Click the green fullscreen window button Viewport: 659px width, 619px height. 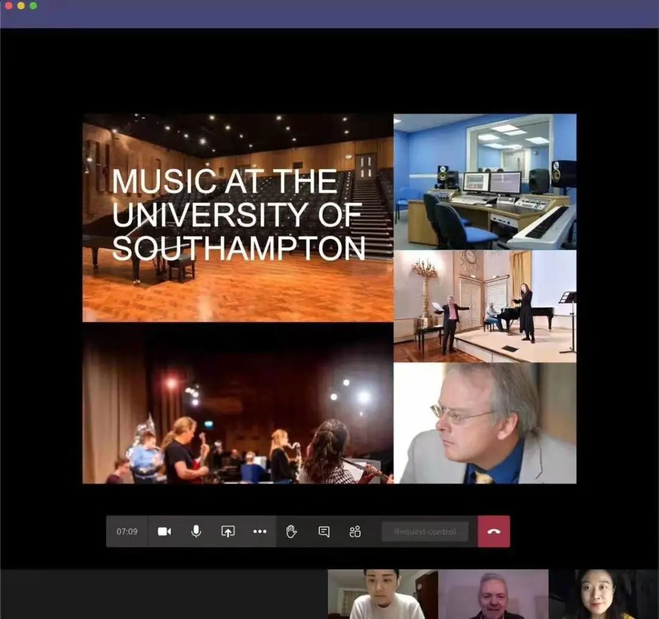point(34,6)
